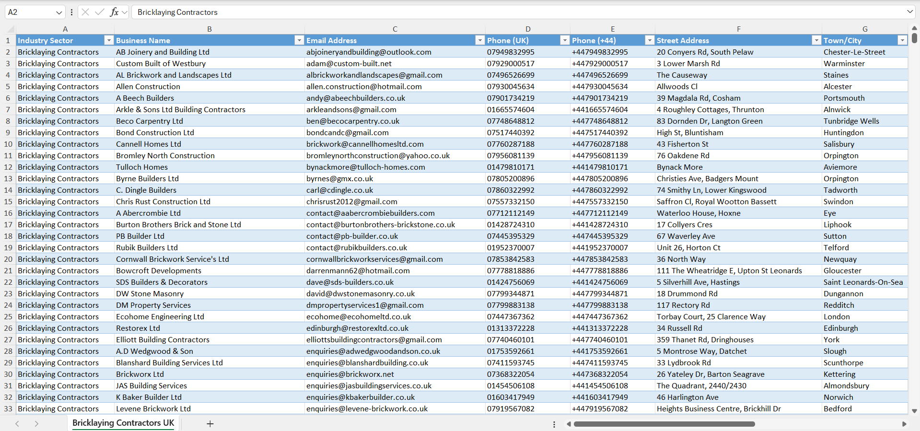Open Town/City filter dropdown
The height and width of the screenshot is (431, 920).
[x=902, y=40]
